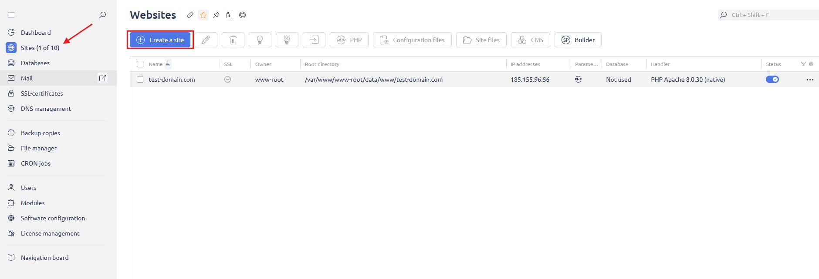Screen dimensions: 819x279
Task: Click the /var/www/www-root/data/www/test-domain.com path
Action: click(x=374, y=80)
